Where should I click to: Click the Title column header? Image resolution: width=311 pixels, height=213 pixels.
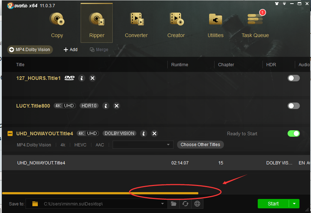coord(20,65)
